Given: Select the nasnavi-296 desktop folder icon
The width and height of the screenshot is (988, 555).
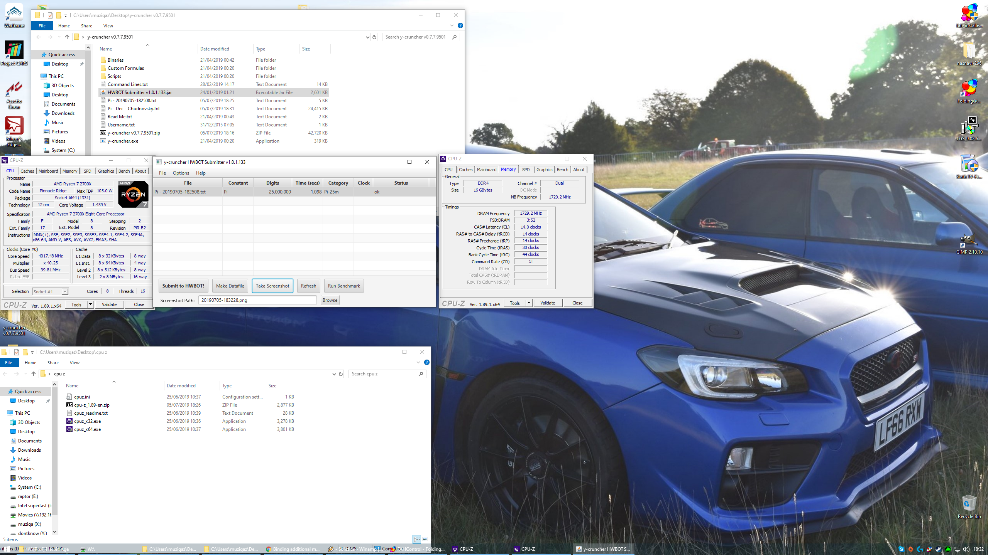Looking at the screenshot, I should click(x=969, y=53).
